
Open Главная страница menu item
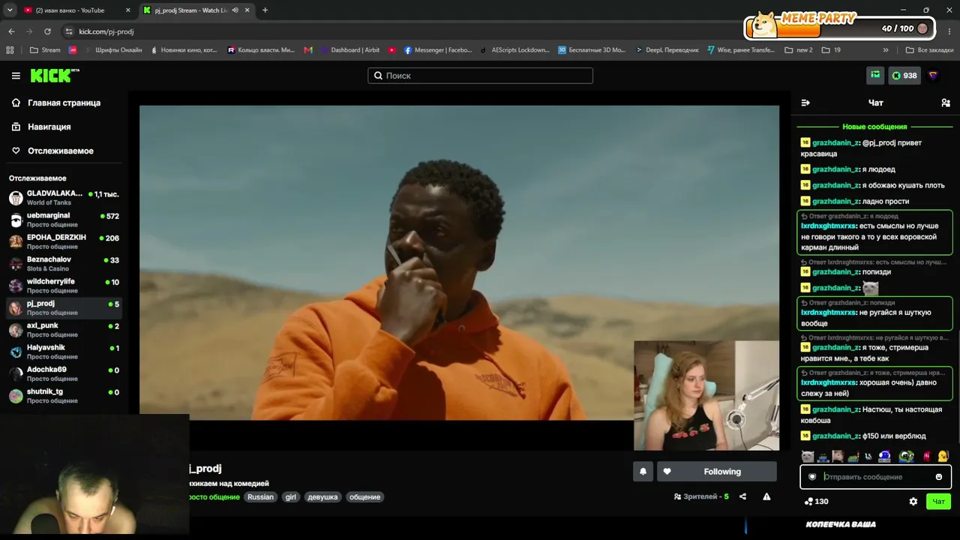click(x=64, y=103)
